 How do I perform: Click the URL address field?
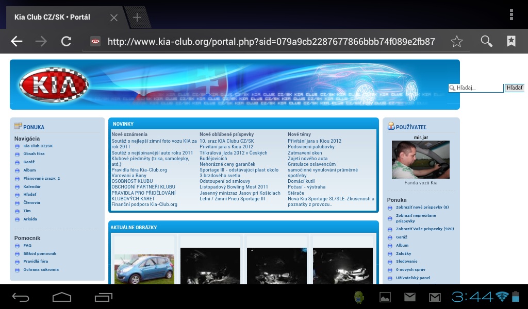tap(271, 41)
